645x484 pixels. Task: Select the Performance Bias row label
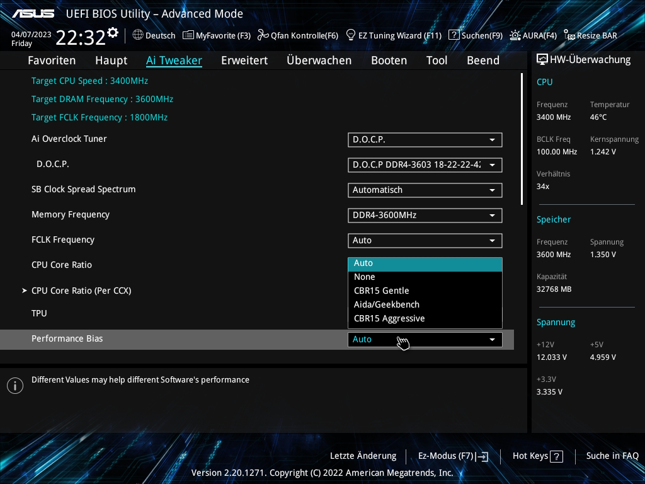tap(67, 338)
